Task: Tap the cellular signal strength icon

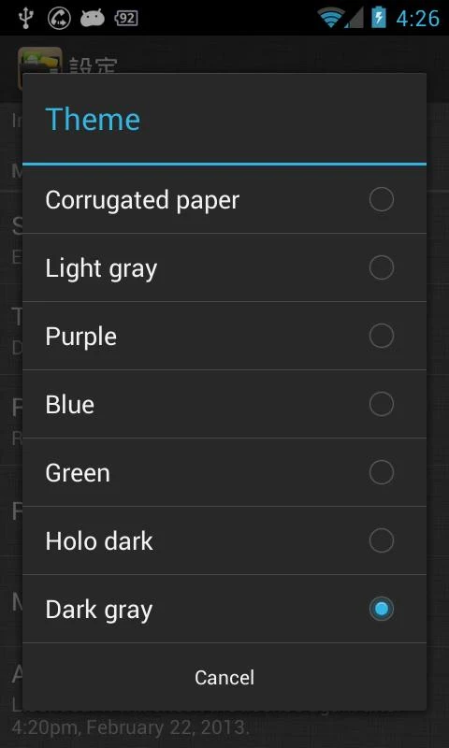Action: (354, 19)
